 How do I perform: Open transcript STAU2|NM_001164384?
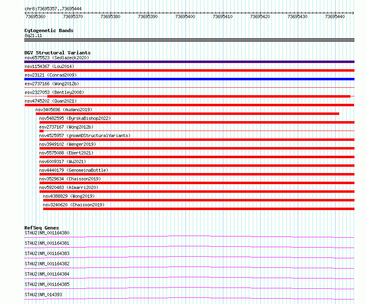[47, 274]
